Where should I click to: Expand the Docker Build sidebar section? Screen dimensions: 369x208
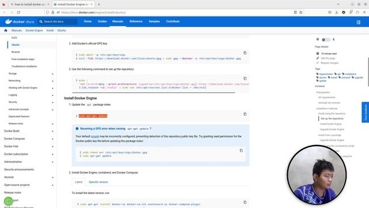click(52, 131)
